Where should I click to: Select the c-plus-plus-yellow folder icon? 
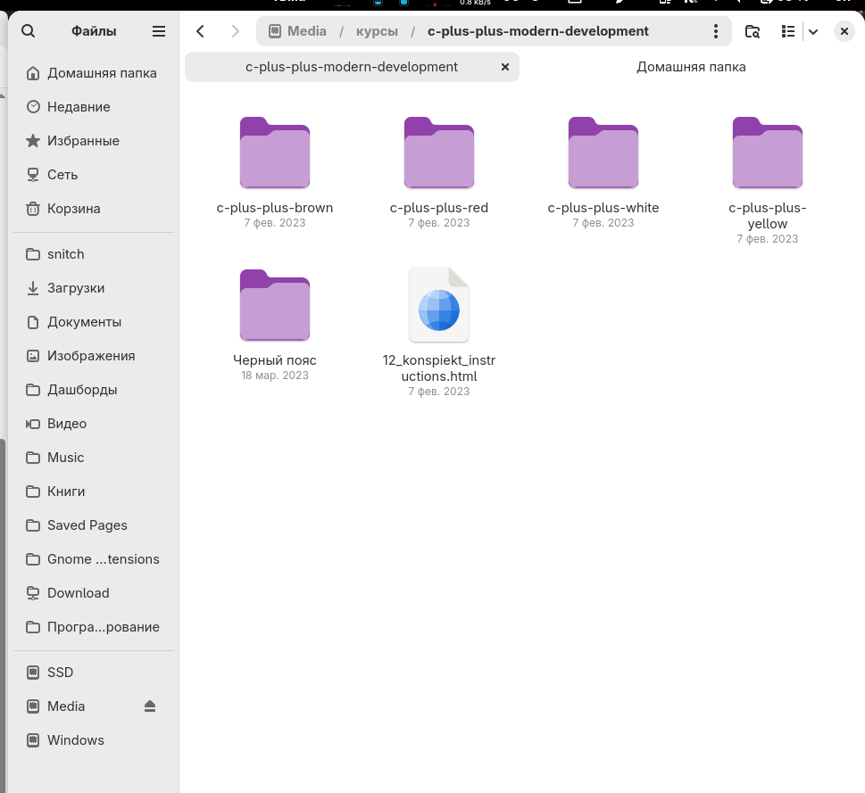point(768,153)
